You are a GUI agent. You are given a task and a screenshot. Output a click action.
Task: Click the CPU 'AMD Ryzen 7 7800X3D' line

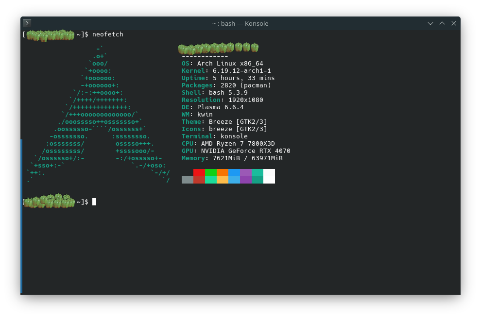[x=228, y=144]
